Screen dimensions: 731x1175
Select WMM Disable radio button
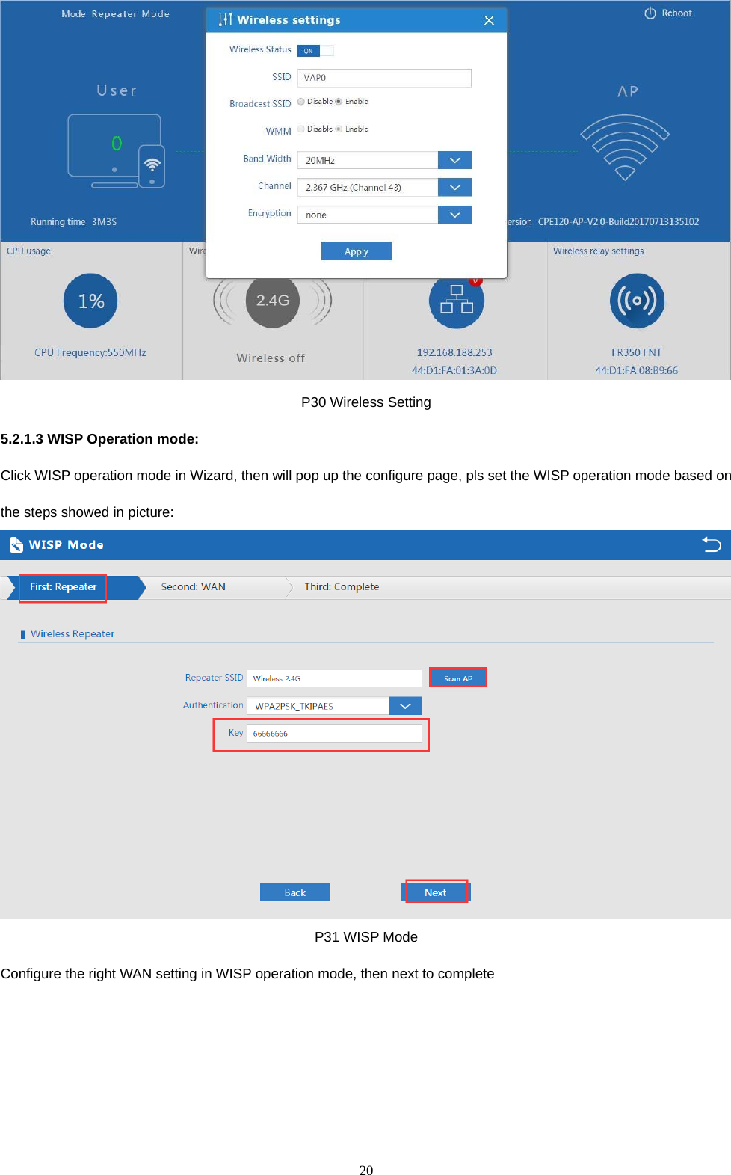(301, 129)
